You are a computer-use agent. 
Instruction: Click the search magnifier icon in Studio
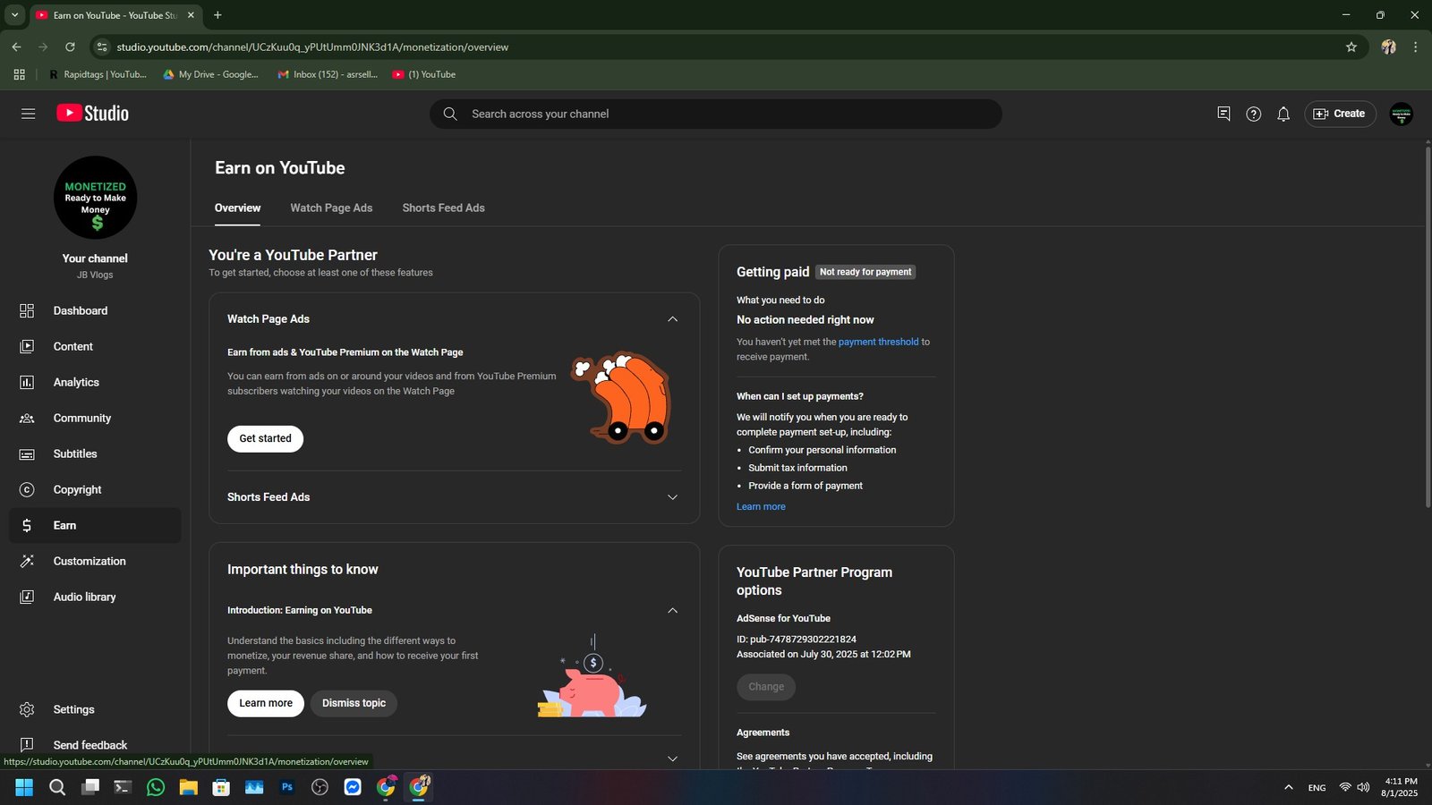[450, 114]
